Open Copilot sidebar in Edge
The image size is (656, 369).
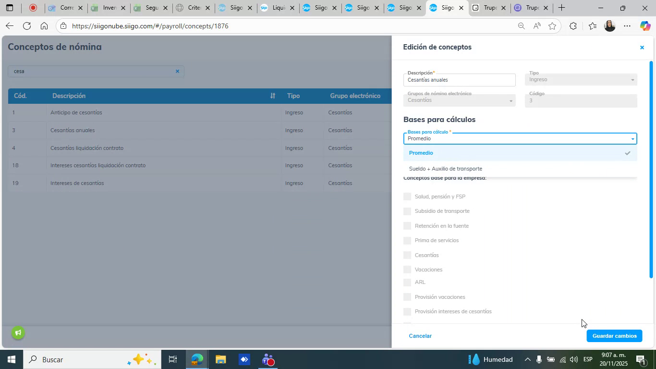pos(645,26)
